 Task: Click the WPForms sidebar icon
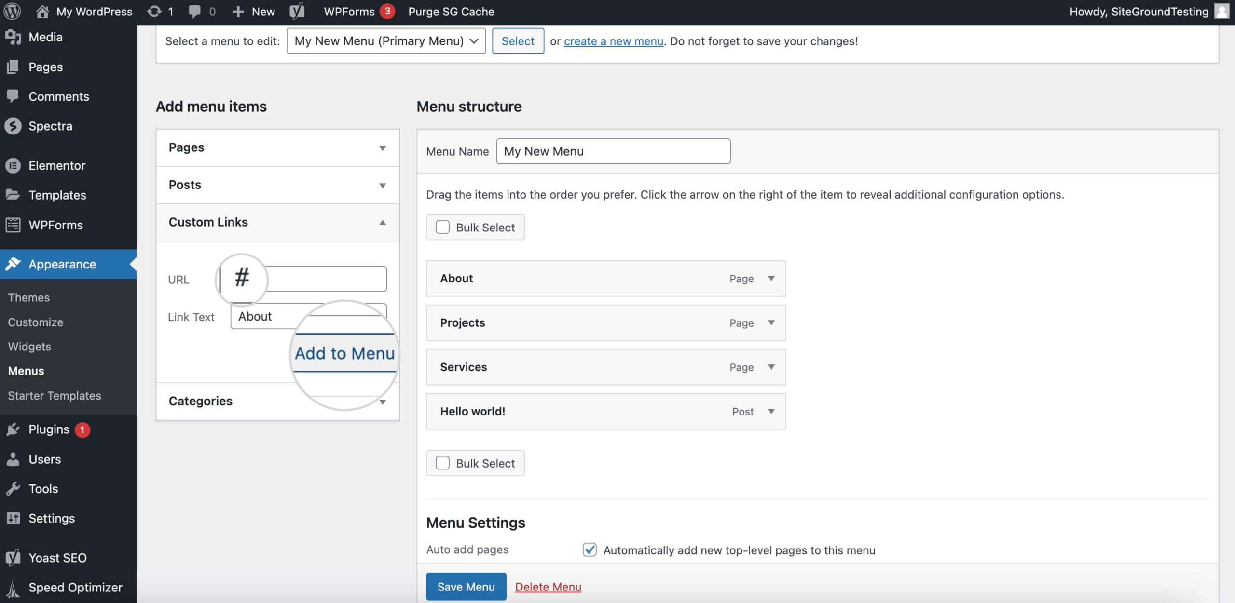coord(13,225)
